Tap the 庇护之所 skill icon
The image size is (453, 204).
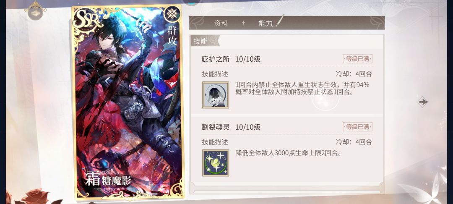point(216,95)
